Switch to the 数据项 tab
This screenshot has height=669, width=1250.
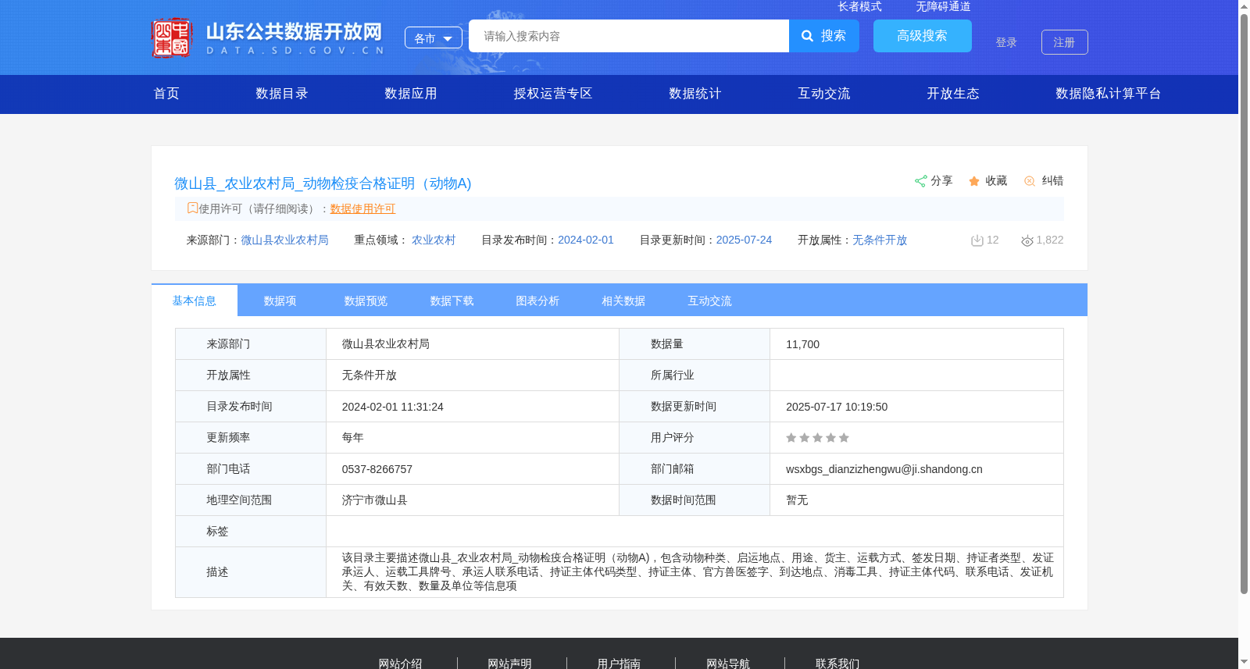(x=280, y=301)
